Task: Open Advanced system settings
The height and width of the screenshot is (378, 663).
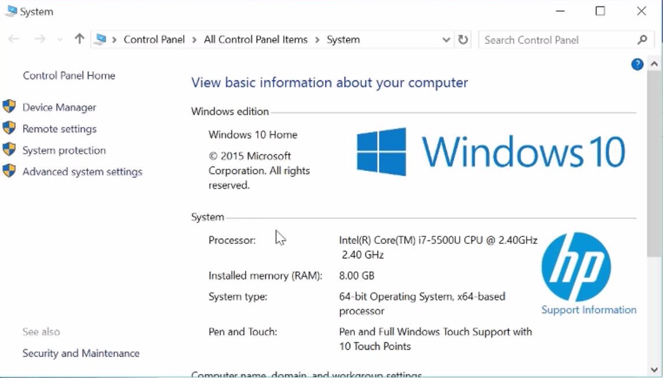Action: coord(83,172)
